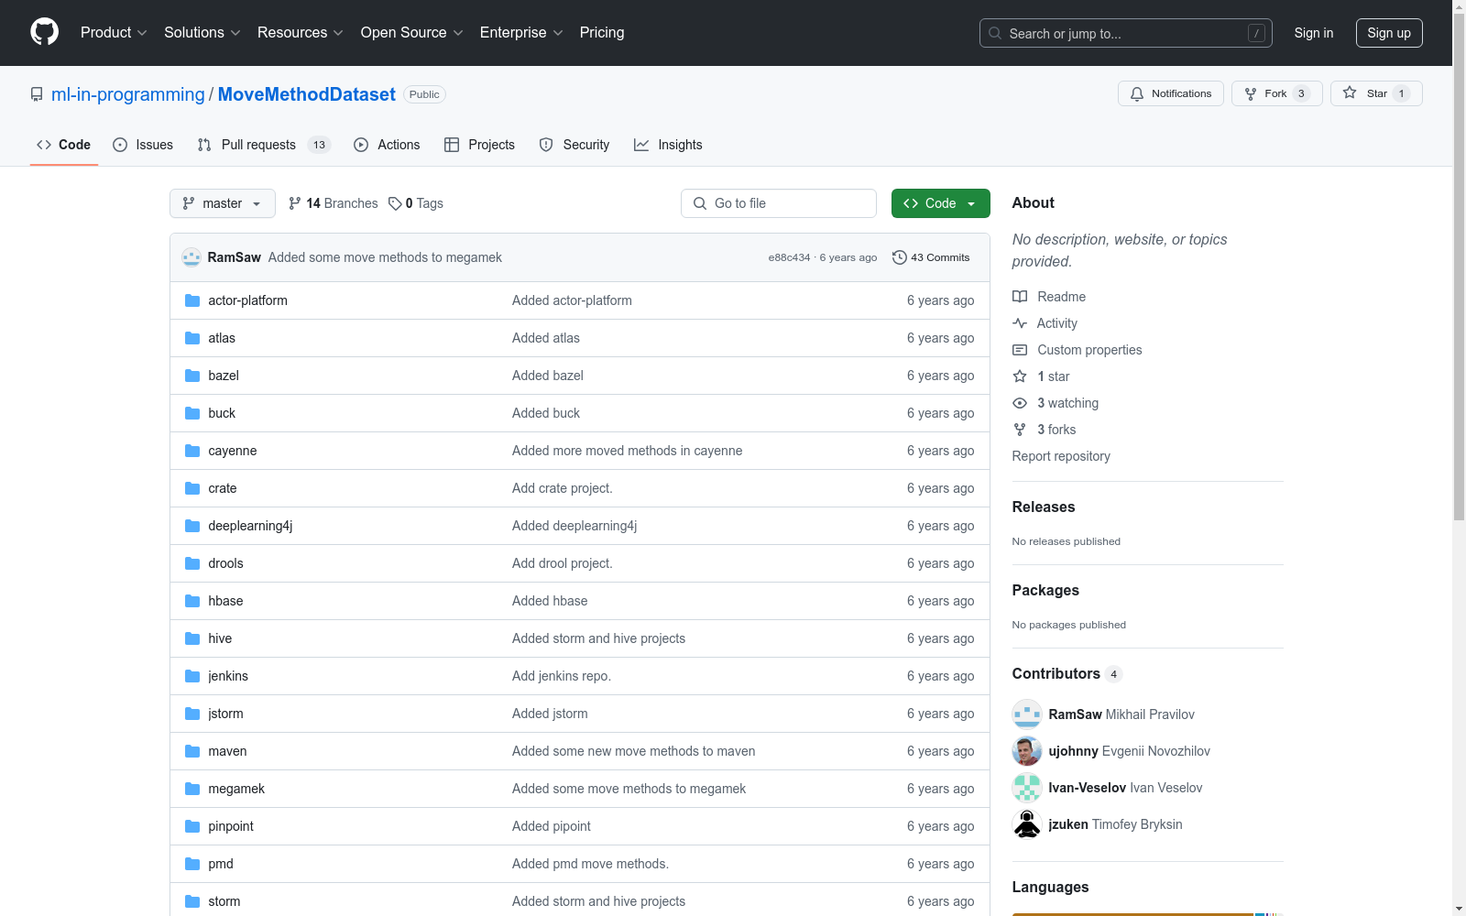
Task: Click the bazel folder icon
Action: pyautogui.click(x=192, y=376)
